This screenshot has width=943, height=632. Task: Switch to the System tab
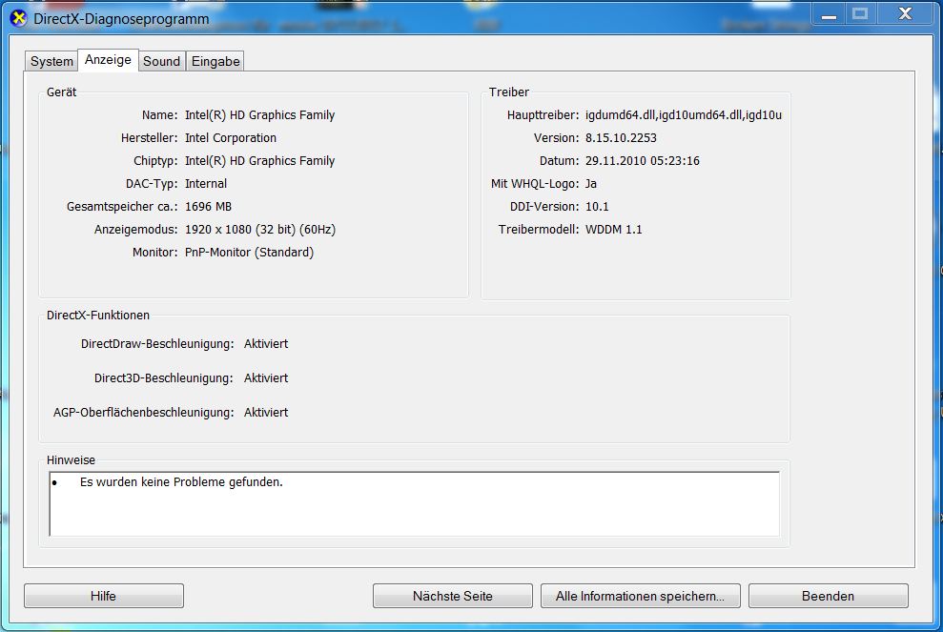pos(51,61)
